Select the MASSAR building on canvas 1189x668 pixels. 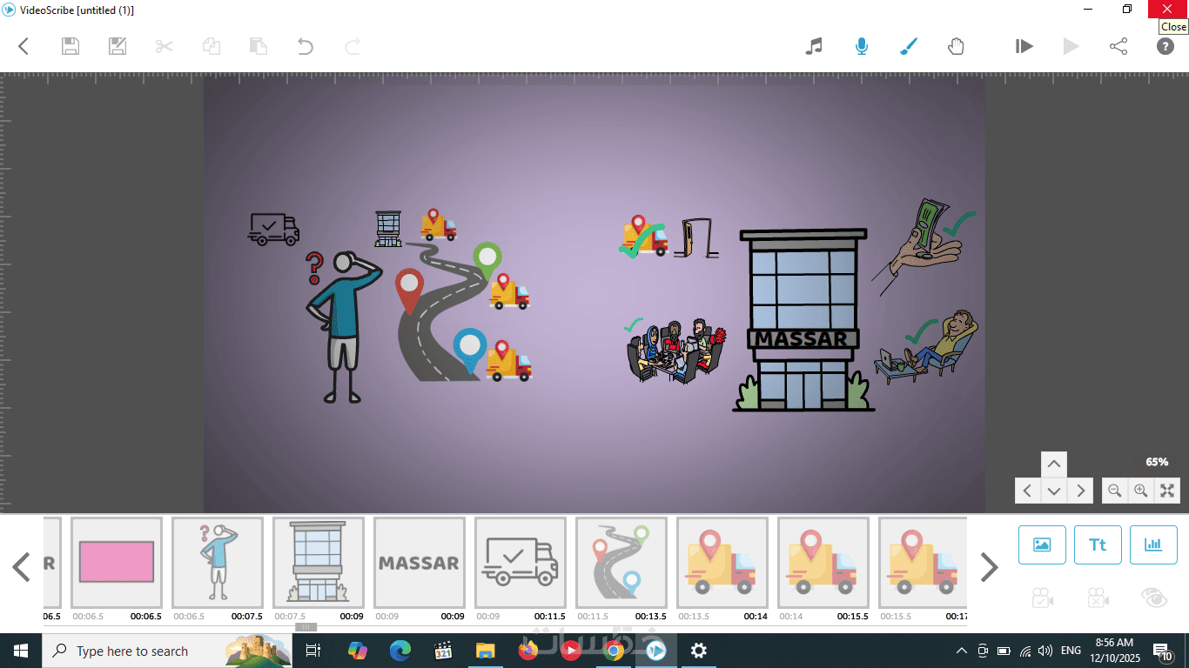tap(803, 320)
